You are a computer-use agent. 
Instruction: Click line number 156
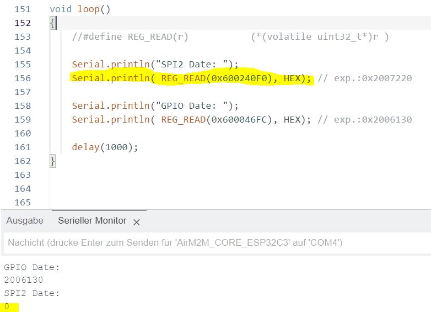(x=23, y=78)
